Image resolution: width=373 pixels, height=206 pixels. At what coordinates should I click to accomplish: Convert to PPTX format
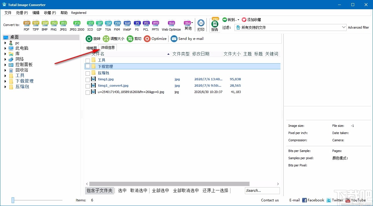point(156,25)
